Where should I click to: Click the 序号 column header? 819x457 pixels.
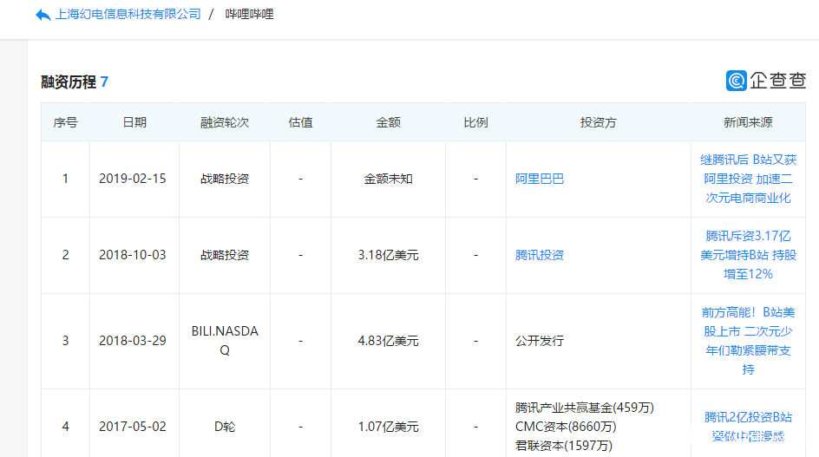point(65,122)
